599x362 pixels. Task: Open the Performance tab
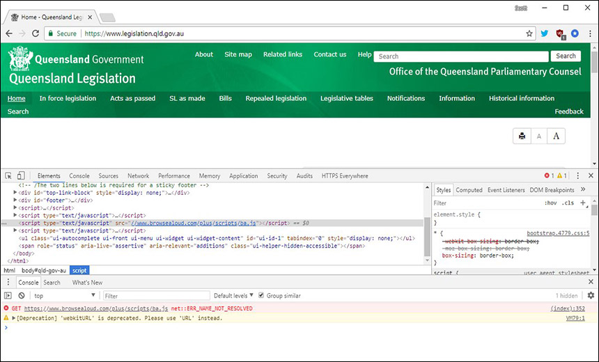(x=174, y=176)
